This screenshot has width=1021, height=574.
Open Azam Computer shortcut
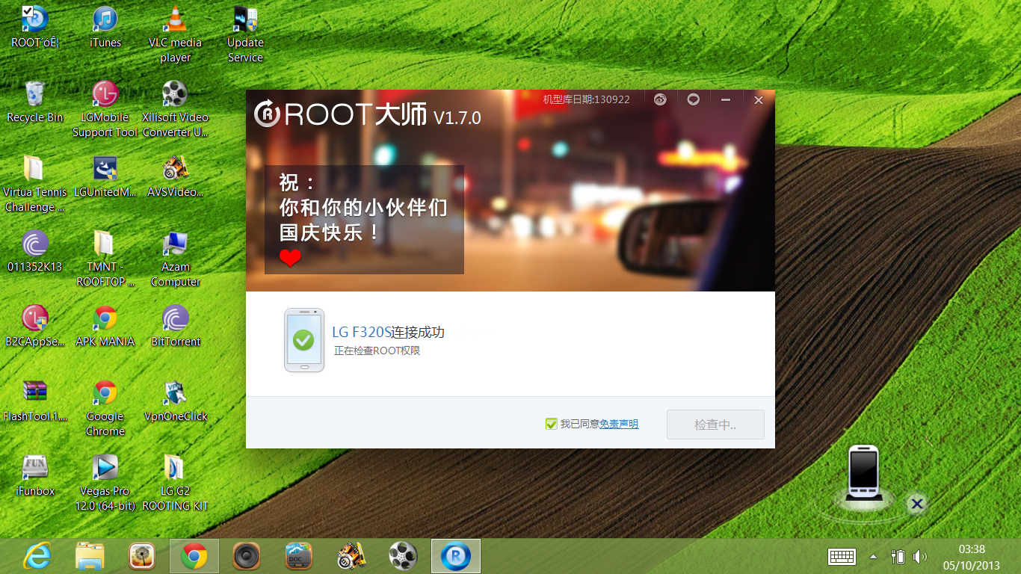tap(175, 258)
